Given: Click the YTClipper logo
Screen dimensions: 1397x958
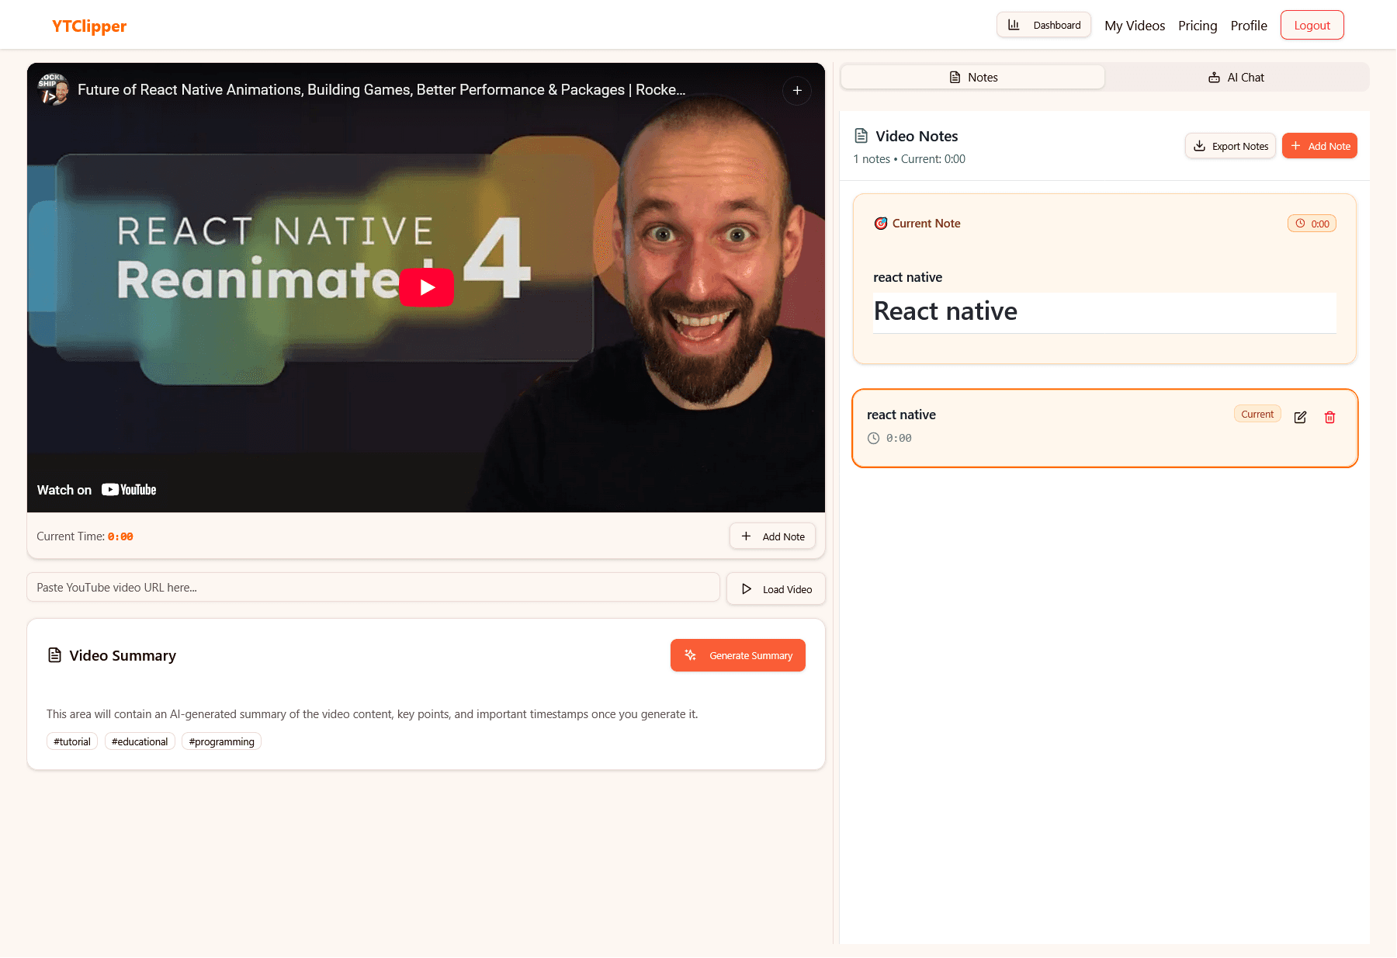Looking at the screenshot, I should coord(88,26).
